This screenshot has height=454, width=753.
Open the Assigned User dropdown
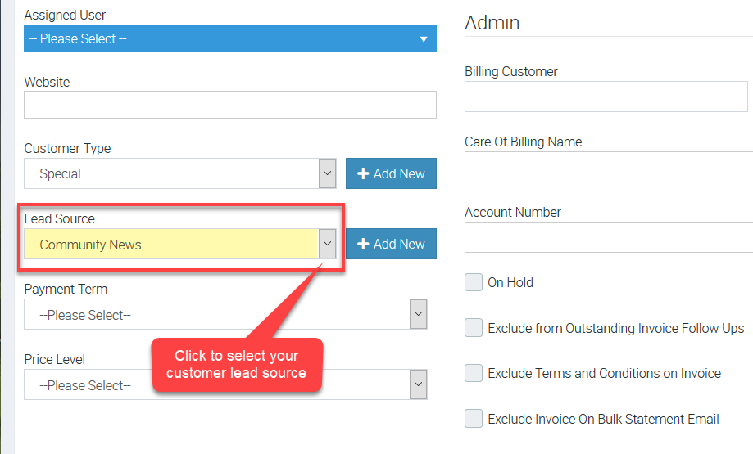pos(229,38)
